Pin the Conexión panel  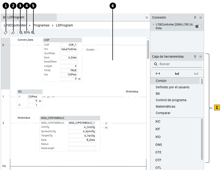(x=195, y=18)
